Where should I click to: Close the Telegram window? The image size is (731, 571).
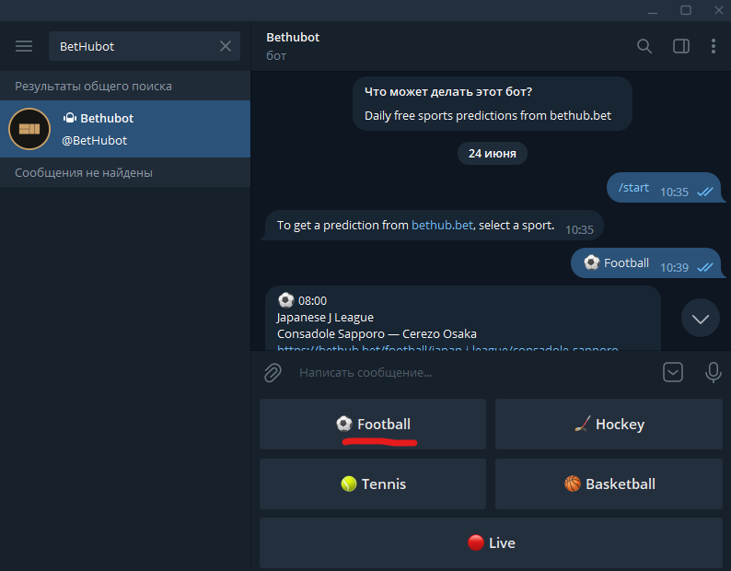pyautogui.click(x=718, y=10)
